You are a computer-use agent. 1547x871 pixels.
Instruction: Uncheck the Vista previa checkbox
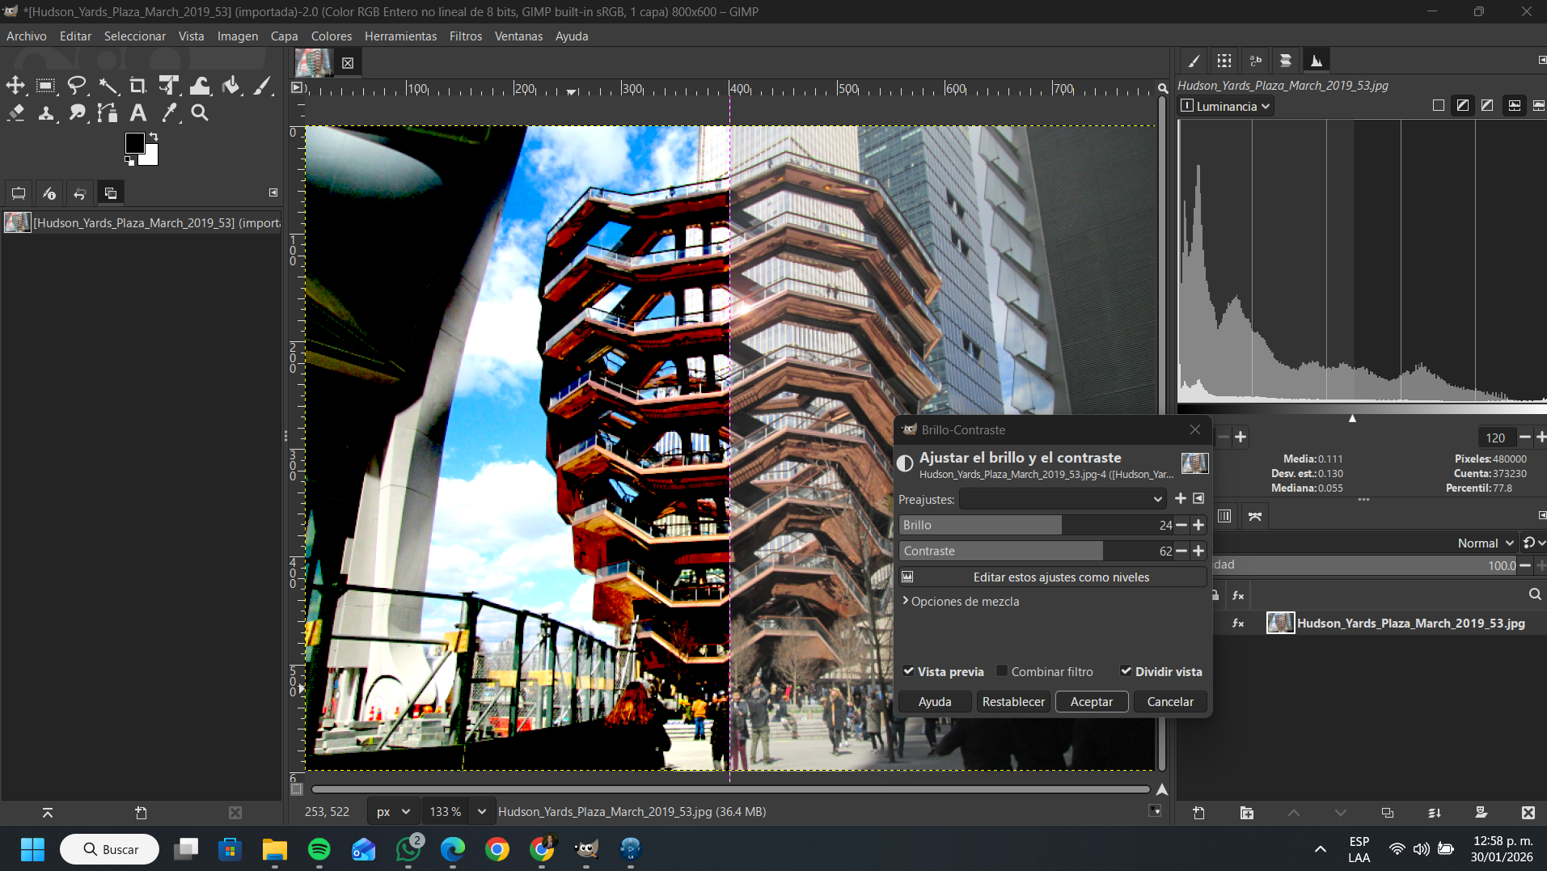click(x=909, y=671)
